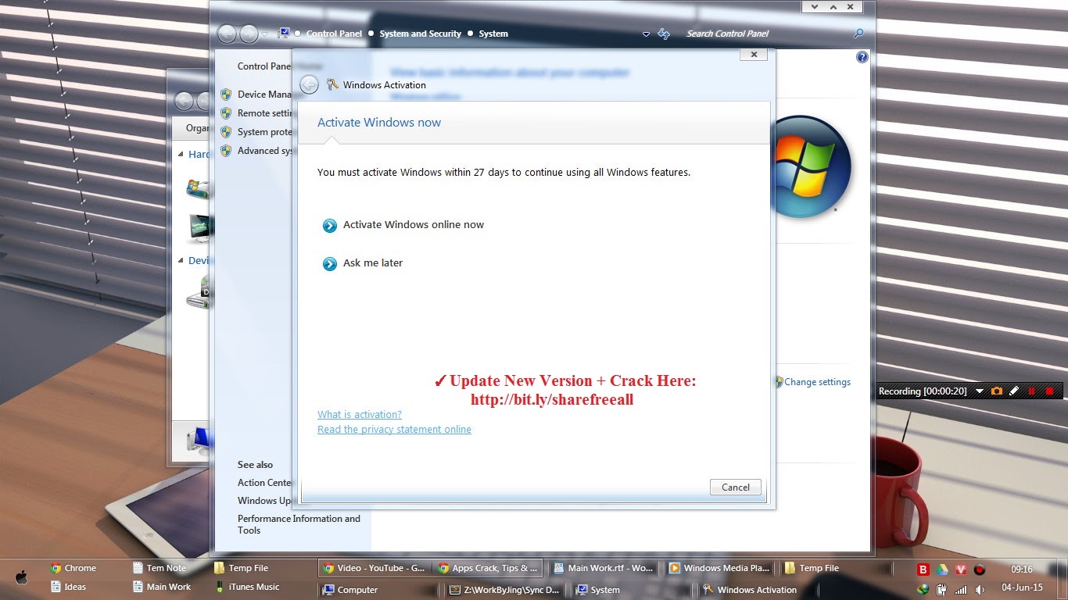Click Control Panel in the address breadcrumb
1068x600 pixels.
point(334,34)
